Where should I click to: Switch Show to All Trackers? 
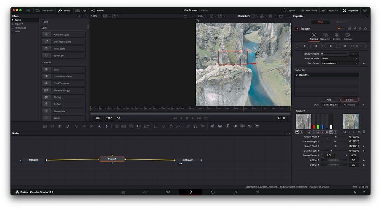point(349,104)
